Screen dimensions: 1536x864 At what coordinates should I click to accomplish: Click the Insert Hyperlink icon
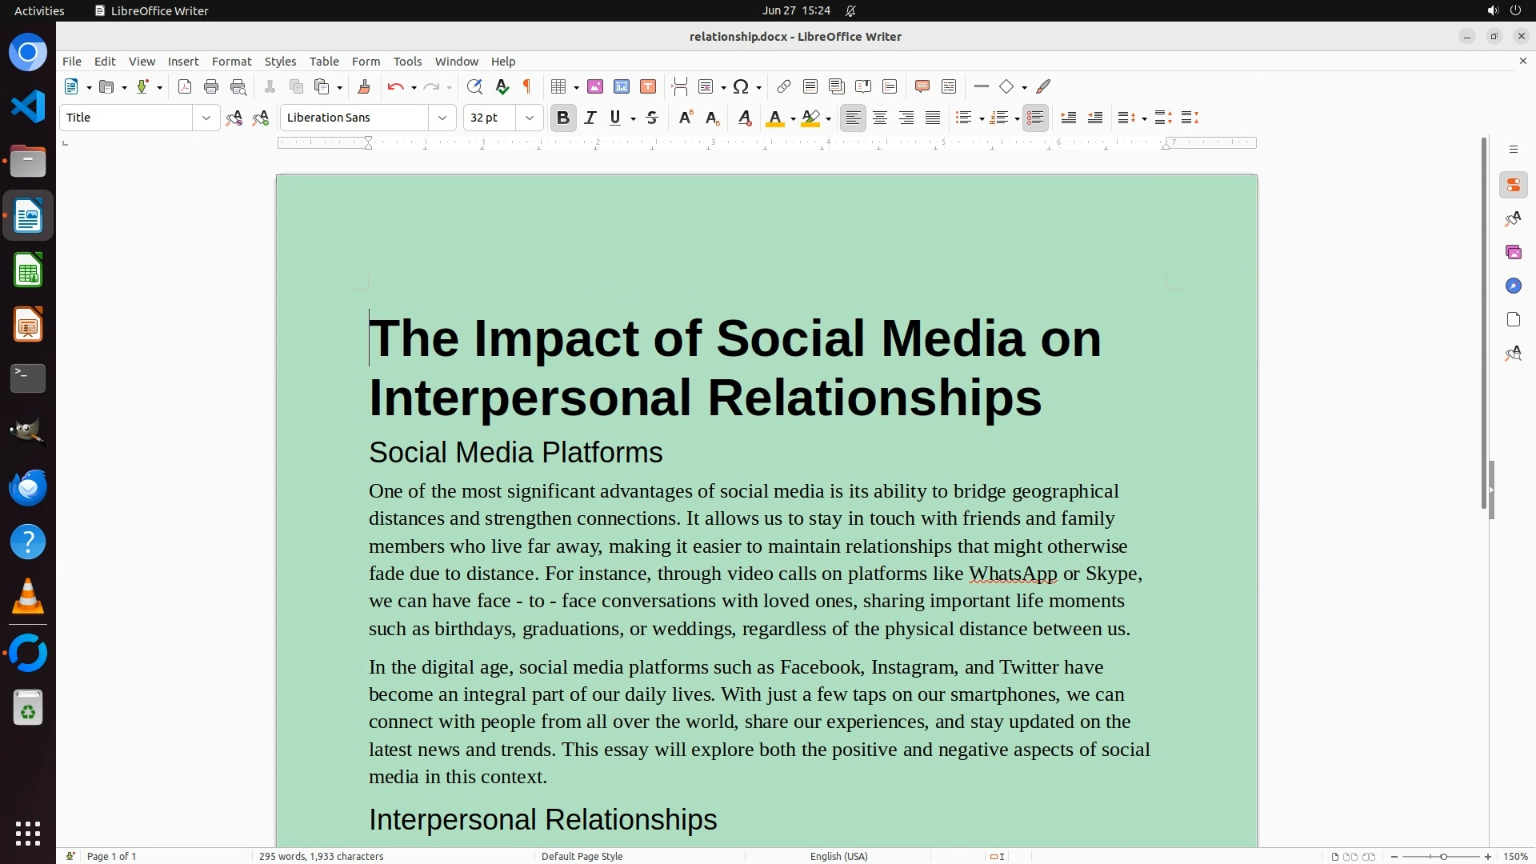pyautogui.click(x=784, y=86)
